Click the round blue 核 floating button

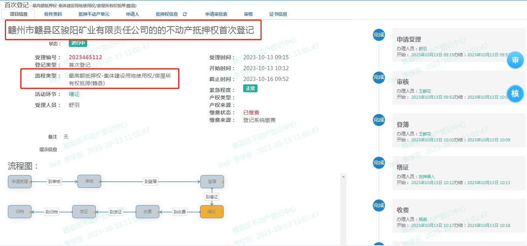pyautogui.click(x=515, y=93)
